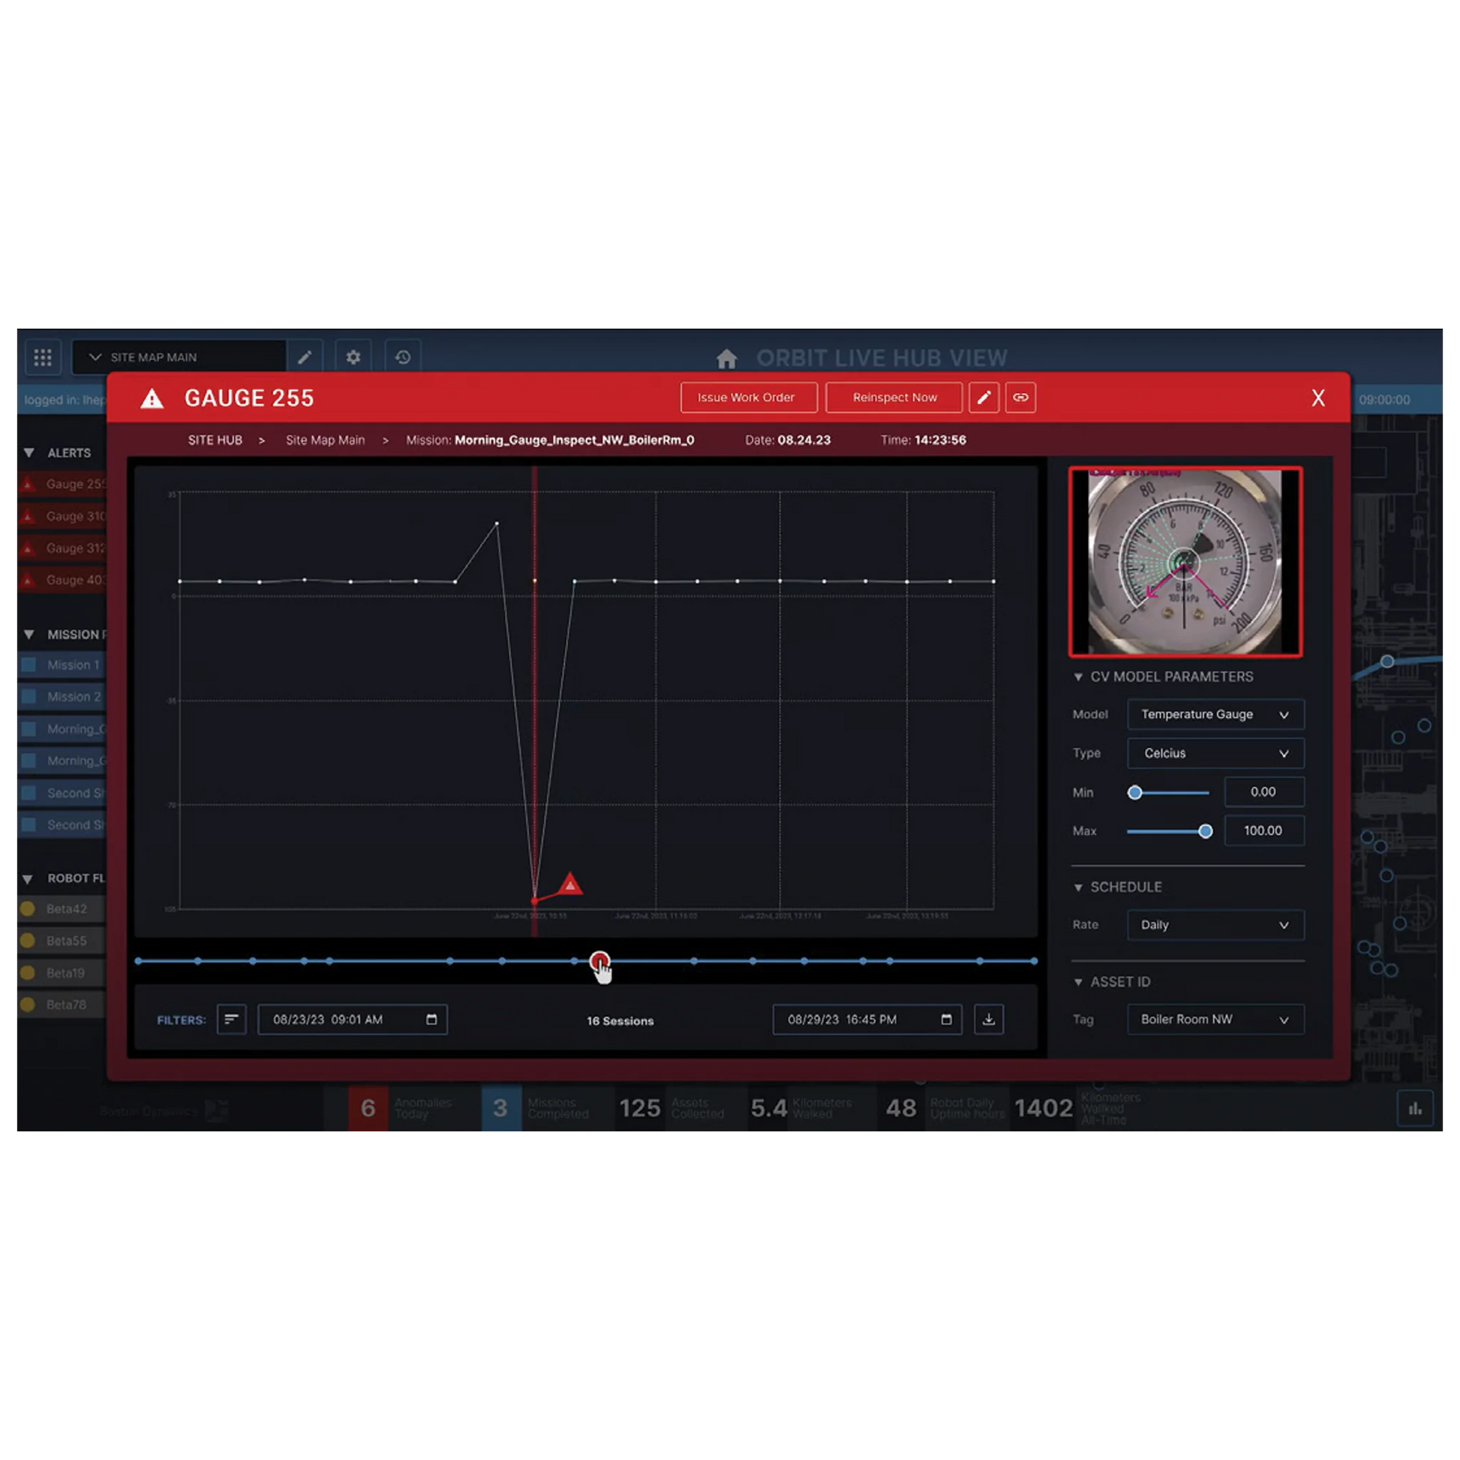Click Issue Work Order button
Viewport: 1460px width, 1460px height.
(x=748, y=398)
